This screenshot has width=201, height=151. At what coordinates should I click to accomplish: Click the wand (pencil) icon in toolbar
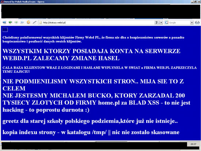coord(34,22)
